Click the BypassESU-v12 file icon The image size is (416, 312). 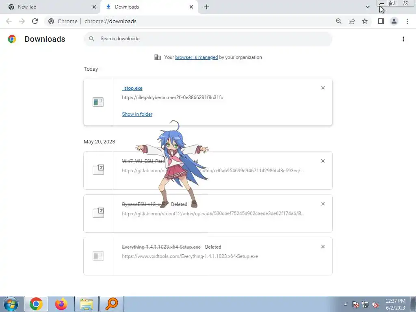tap(98, 212)
